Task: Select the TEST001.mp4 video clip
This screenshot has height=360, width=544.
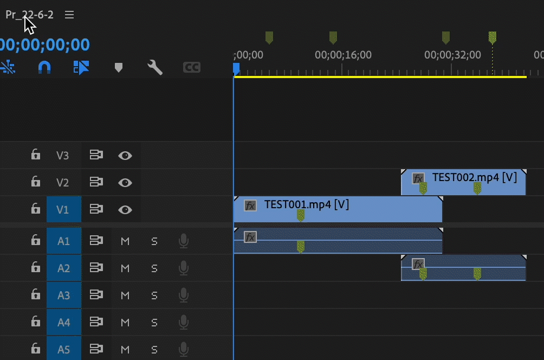Action: [x=338, y=209]
